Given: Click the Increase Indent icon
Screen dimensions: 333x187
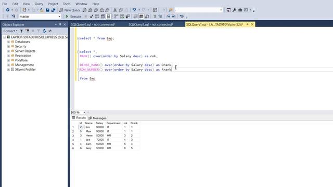Looking at the screenshot, I should 174,16.
